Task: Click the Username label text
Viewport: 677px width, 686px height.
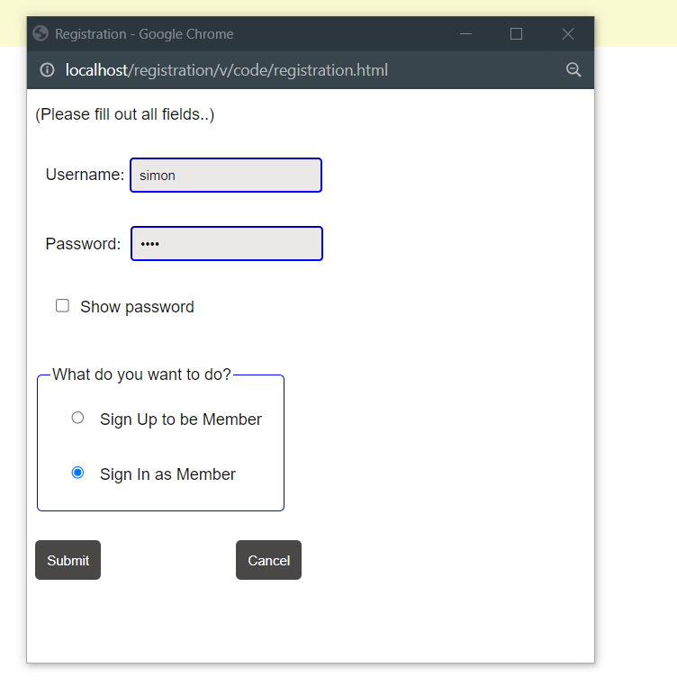Action: (85, 175)
